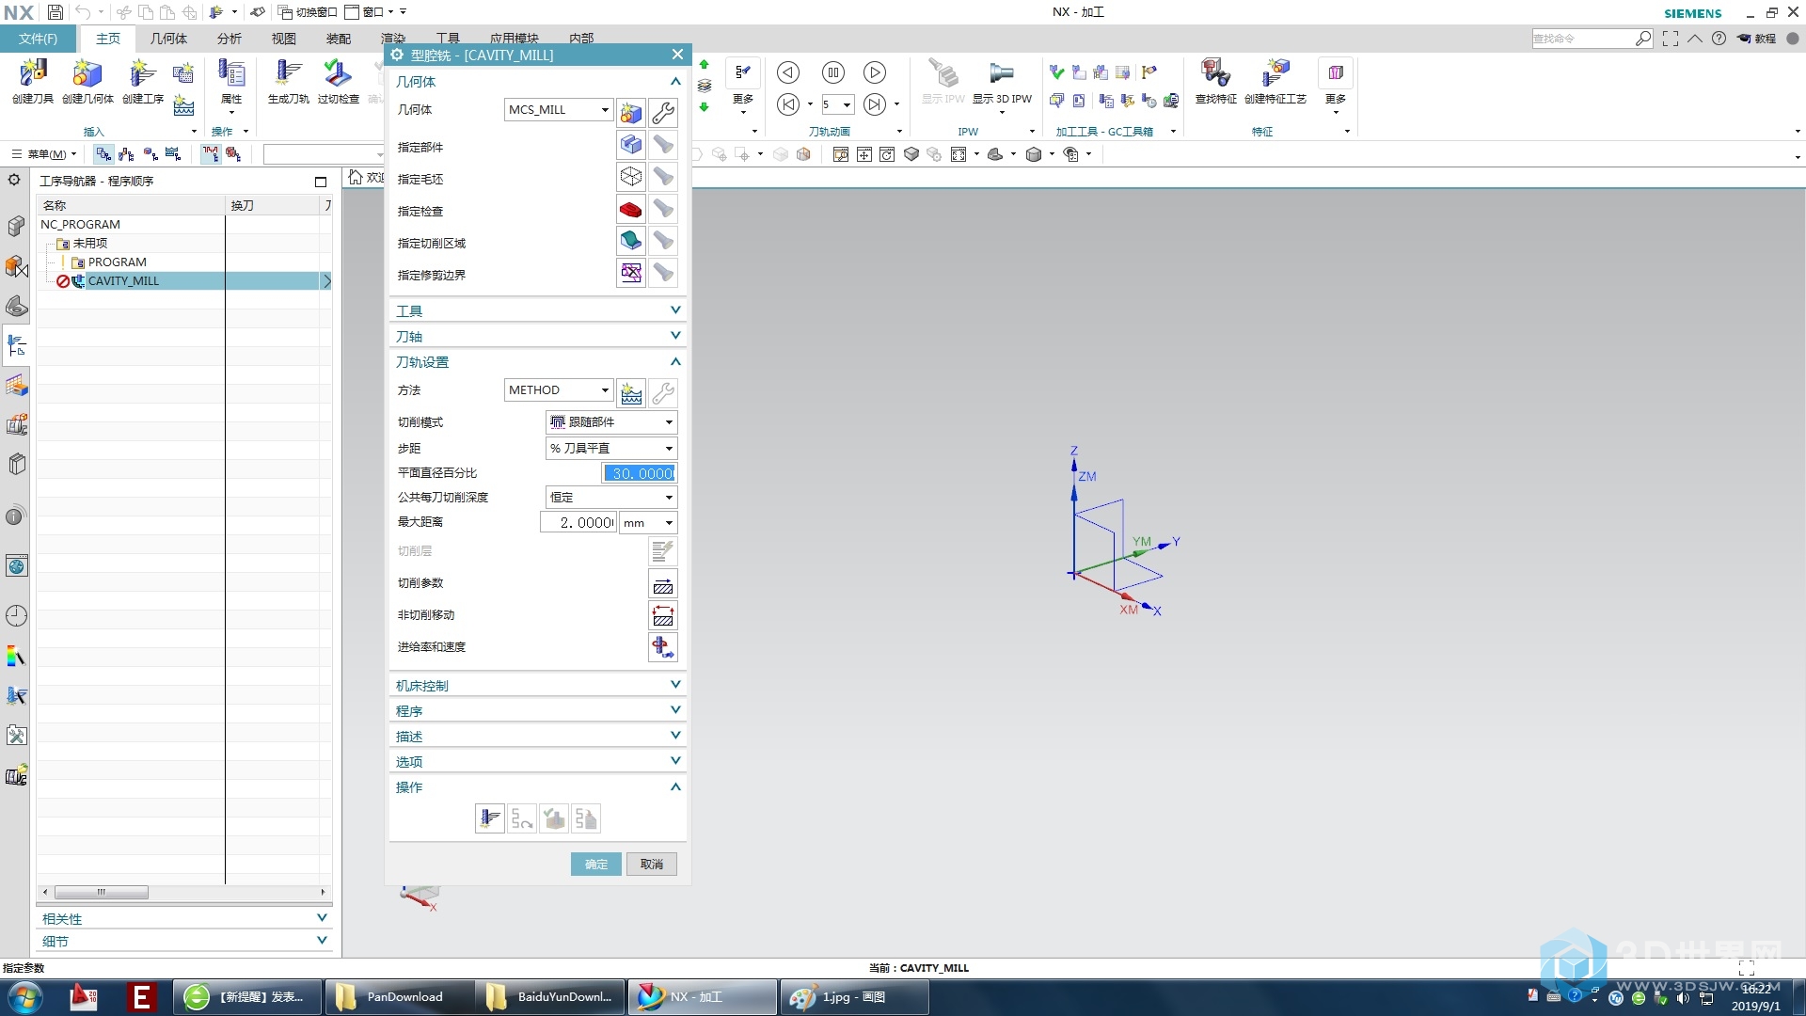Expand the Description (描述) section
The height and width of the screenshot is (1016, 1806).
(537, 736)
